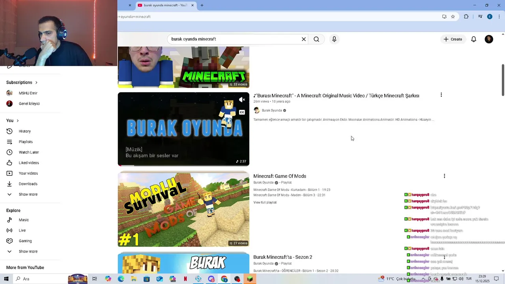
Task: Close the burak oyunda minecraft tab
Action: (193, 5)
